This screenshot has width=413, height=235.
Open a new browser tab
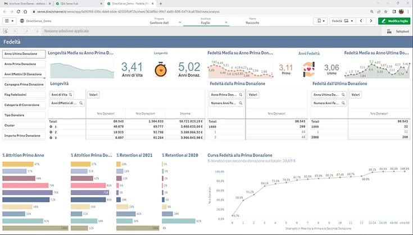161,4
